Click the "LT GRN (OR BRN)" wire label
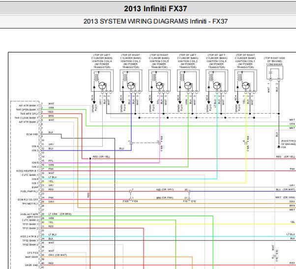Image resolution: width=296 pixels, height=269 pixels. (60, 214)
